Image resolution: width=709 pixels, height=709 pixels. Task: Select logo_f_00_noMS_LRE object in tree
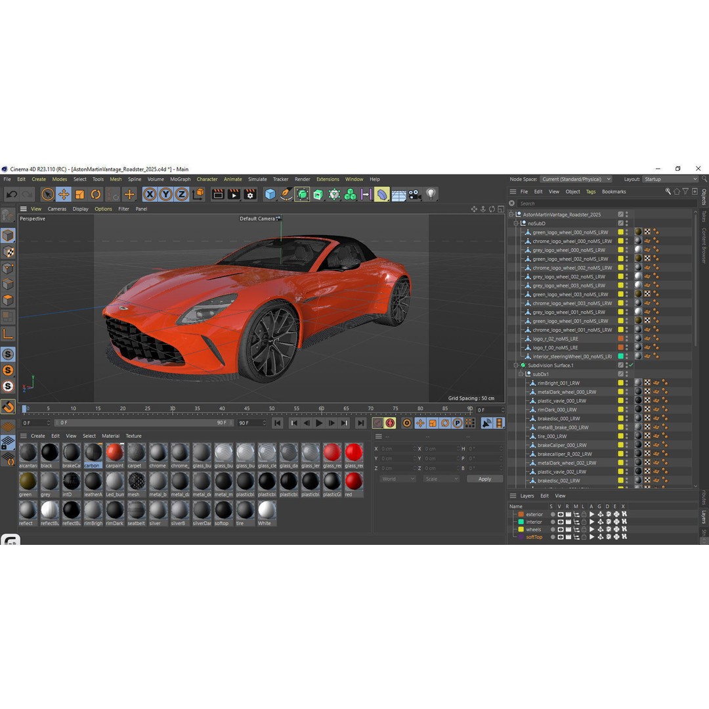(x=555, y=348)
